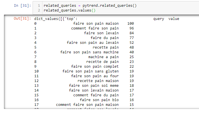Click the 'faire son pain bio' entry
199x114 pixels.
pyautogui.click(x=99, y=100)
